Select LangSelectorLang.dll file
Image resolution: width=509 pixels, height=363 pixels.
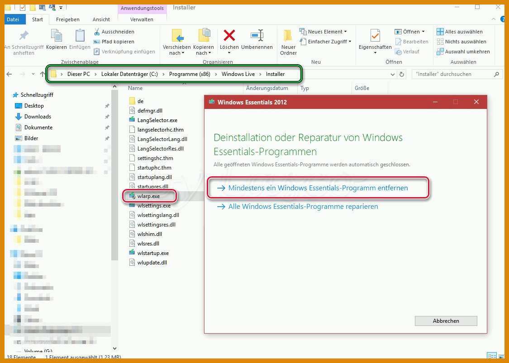click(x=162, y=139)
